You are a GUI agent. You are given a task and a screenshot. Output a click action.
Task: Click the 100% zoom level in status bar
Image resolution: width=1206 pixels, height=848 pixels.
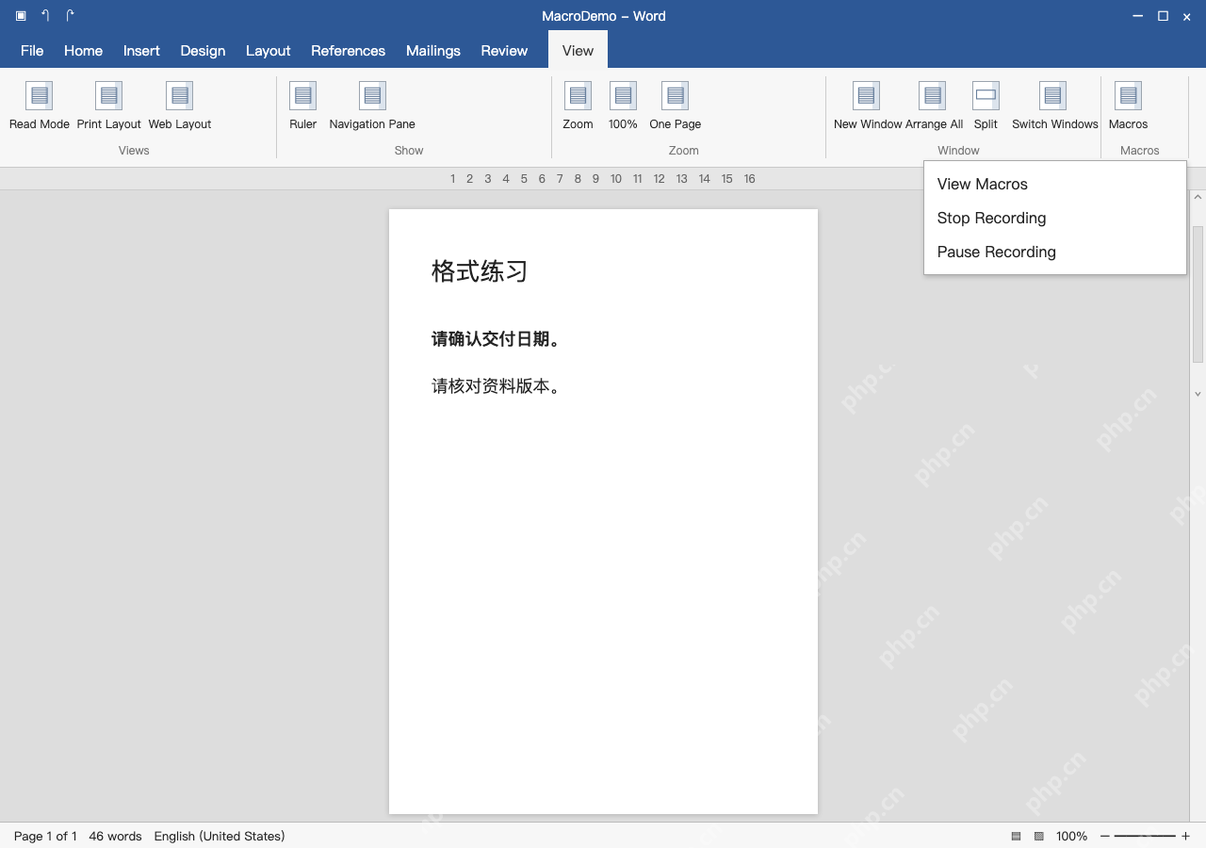pos(1072,836)
